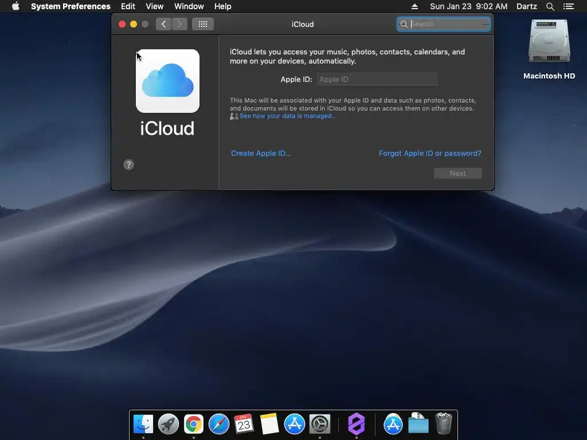Show all preferences grid button
This screenshot has width=587, height=440.
tap(203, 24)
